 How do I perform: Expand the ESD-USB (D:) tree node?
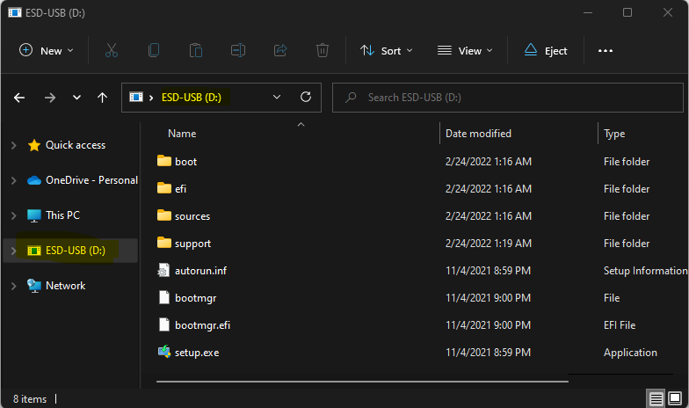click(14, 251)
